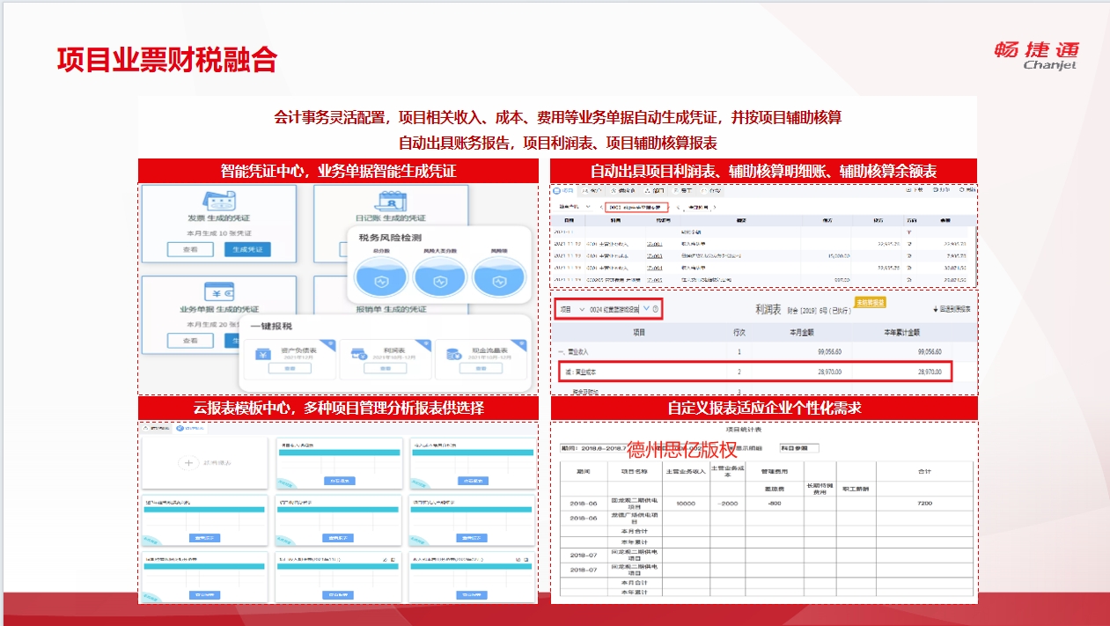Click the 智能凭证中心 red header bar
The width and height of the screenshot is (1110, 626).
[338, 171]
